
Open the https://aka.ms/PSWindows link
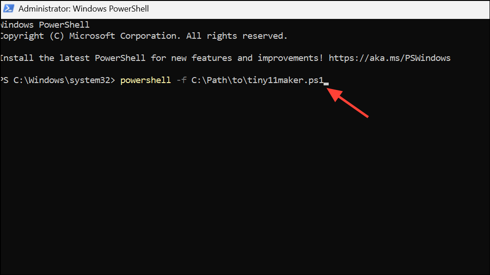pyautogui.click(x=389, y=58)
